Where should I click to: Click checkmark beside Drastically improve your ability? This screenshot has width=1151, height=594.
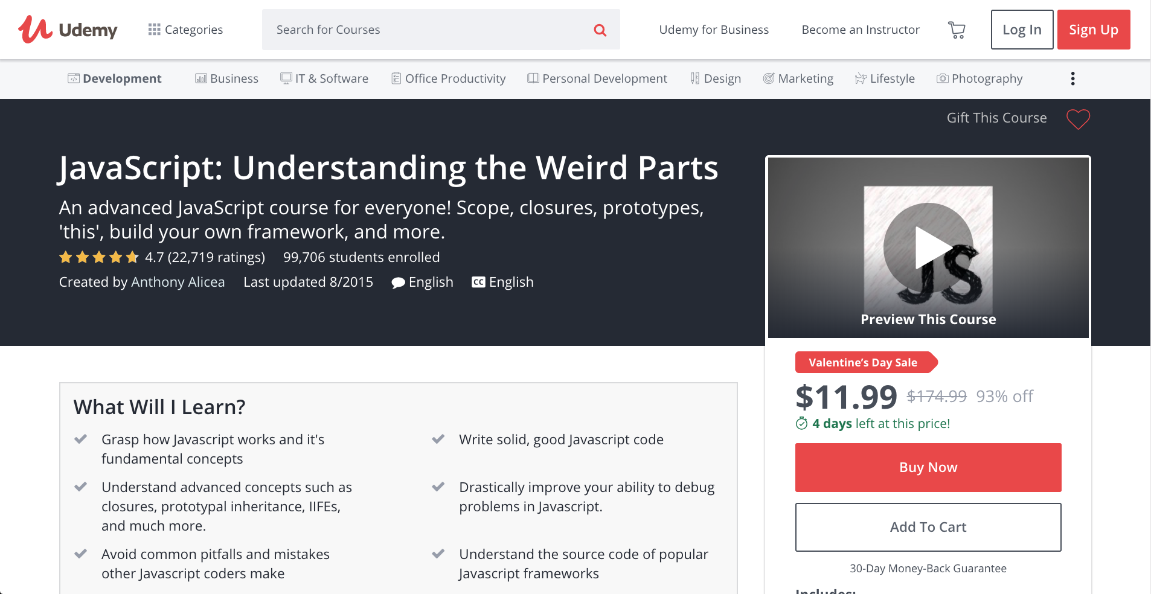438,487
